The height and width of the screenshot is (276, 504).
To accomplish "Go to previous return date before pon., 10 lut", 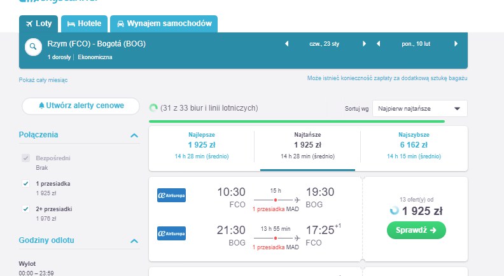I will coord(379,44).
